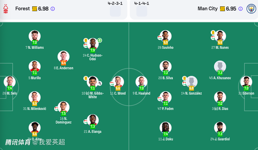258x150 pixels.
Task: Click the substitution icon next to Savinho
Action: coord(160,38)
